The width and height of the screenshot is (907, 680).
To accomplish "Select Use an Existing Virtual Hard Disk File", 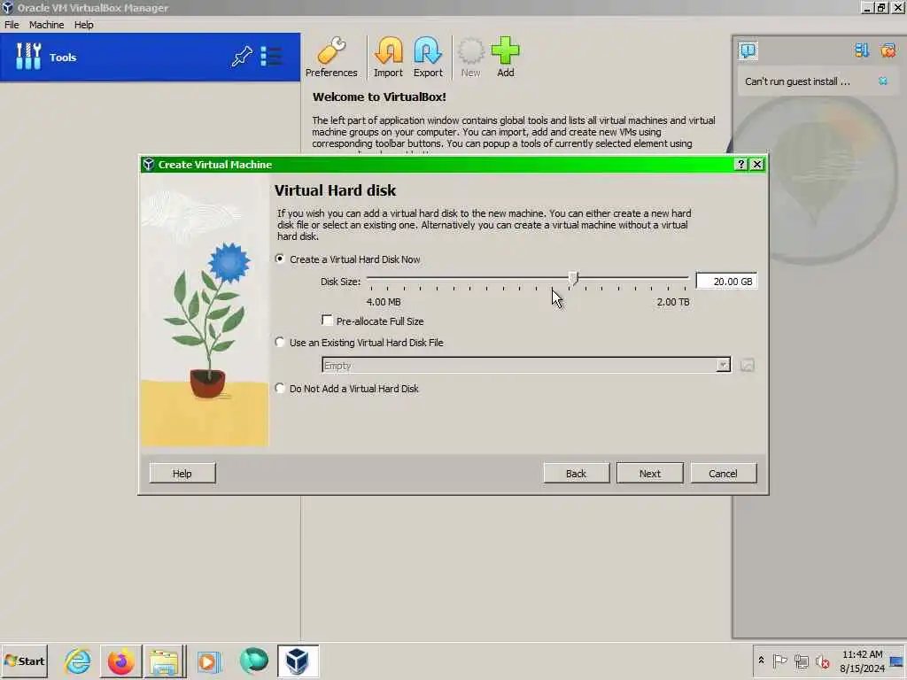I will [x=280, y=343].
